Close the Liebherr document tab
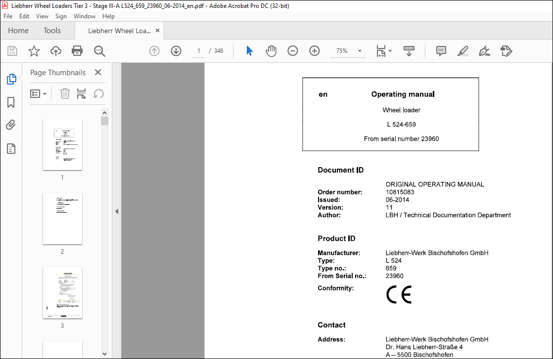The image size is (553, 359). [158, 30]
